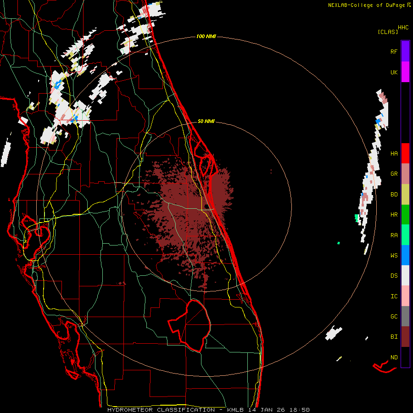Viewport: 413px width, 413px height.
Task: Click the BI legend label
Action: point(394,337)
